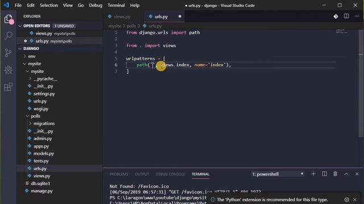This screenshot has height=204, width=364.
Task: Split the editor to the right
Action: 346,16
